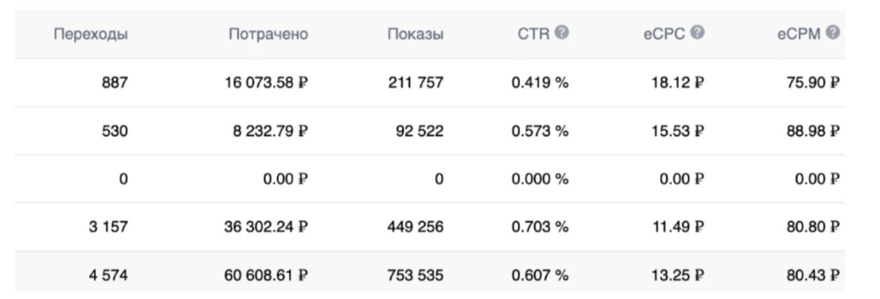
Task: Select the 11.49 ₽ eCPC value
Action: [x=678, y=227]
